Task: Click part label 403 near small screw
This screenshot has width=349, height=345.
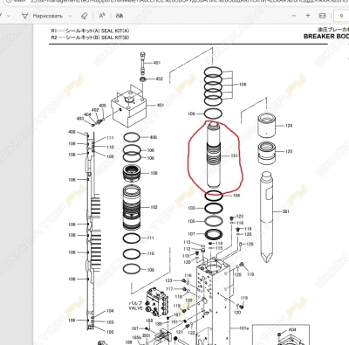Action: click(x=80, y=119)
